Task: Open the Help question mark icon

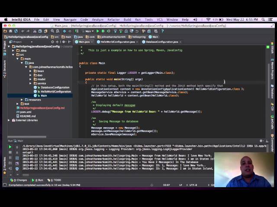Action: tap(162, 31)
